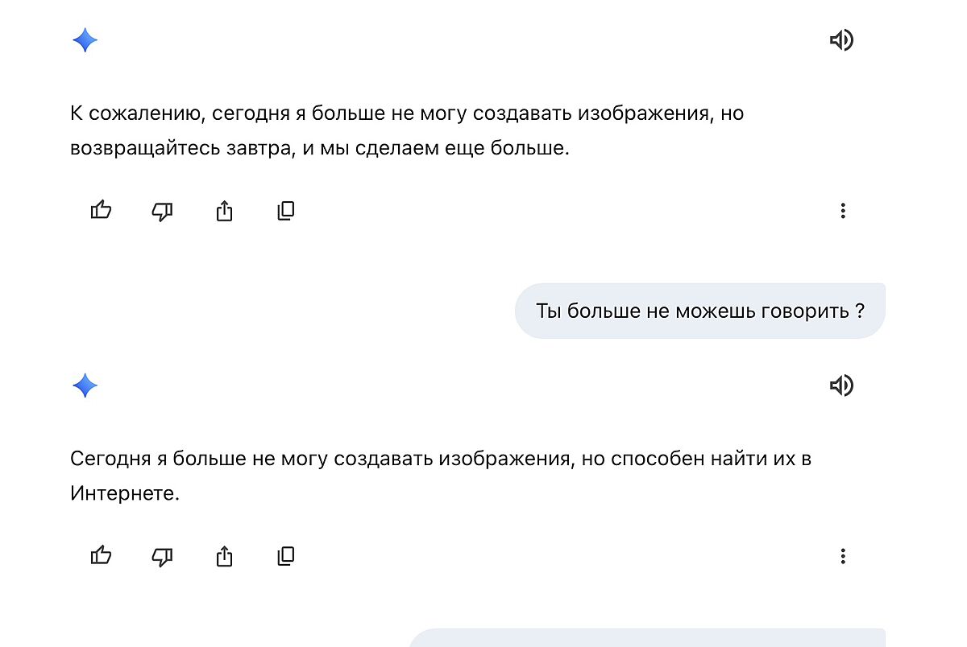Viewport: 967px width, 647px height.
Task: Expand the three-dot menu for the "Интернете" response
Action: [843, 556]
